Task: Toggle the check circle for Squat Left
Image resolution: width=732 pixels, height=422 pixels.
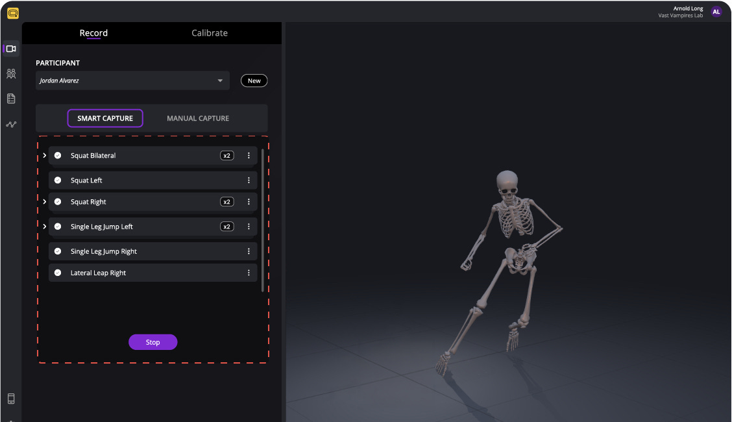Action: (58, 180)
